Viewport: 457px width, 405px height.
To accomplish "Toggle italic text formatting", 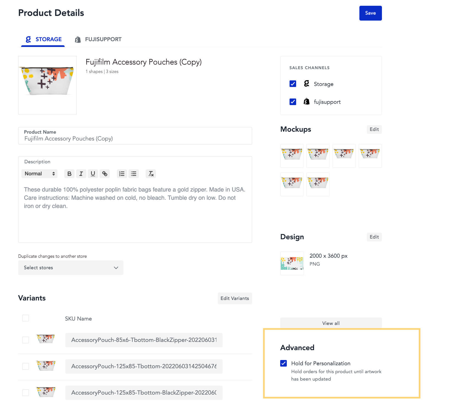I will (81, 174).
